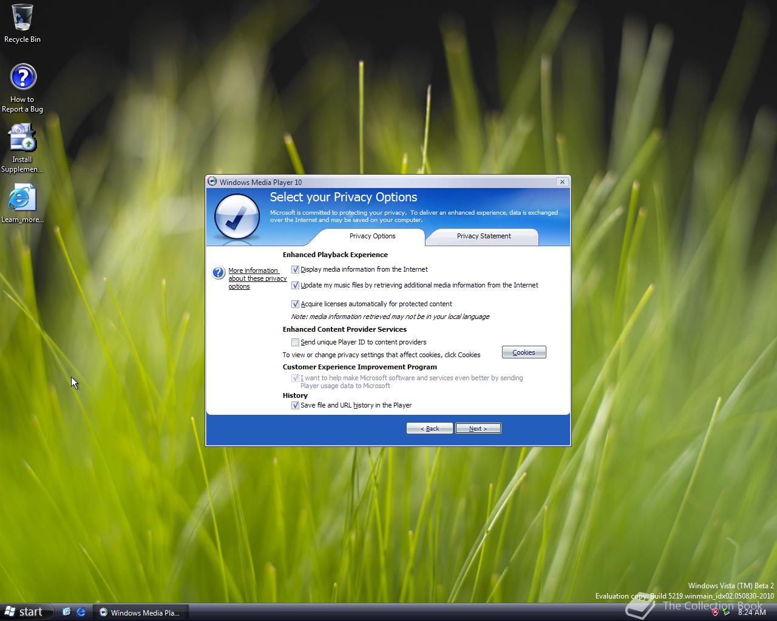
Task: Click the Back button
Action: point(430,428)
